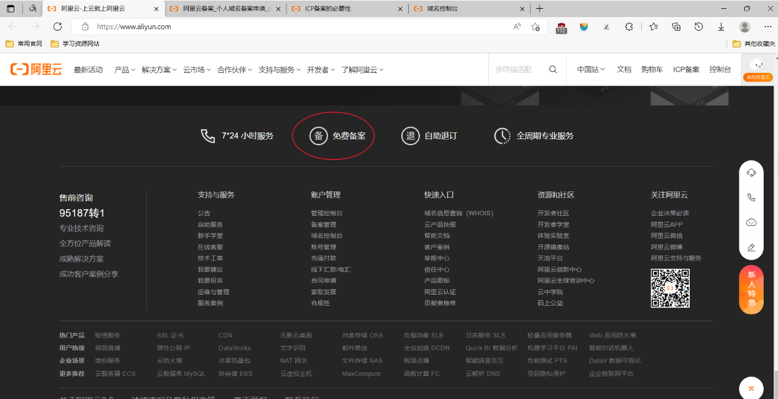778x399 pixels.
Task: Open the 对象存储 OSS link
Action: point(363,336)
